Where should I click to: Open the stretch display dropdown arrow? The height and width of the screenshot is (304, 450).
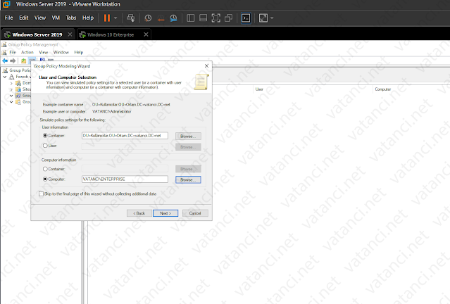click(272, 18)
